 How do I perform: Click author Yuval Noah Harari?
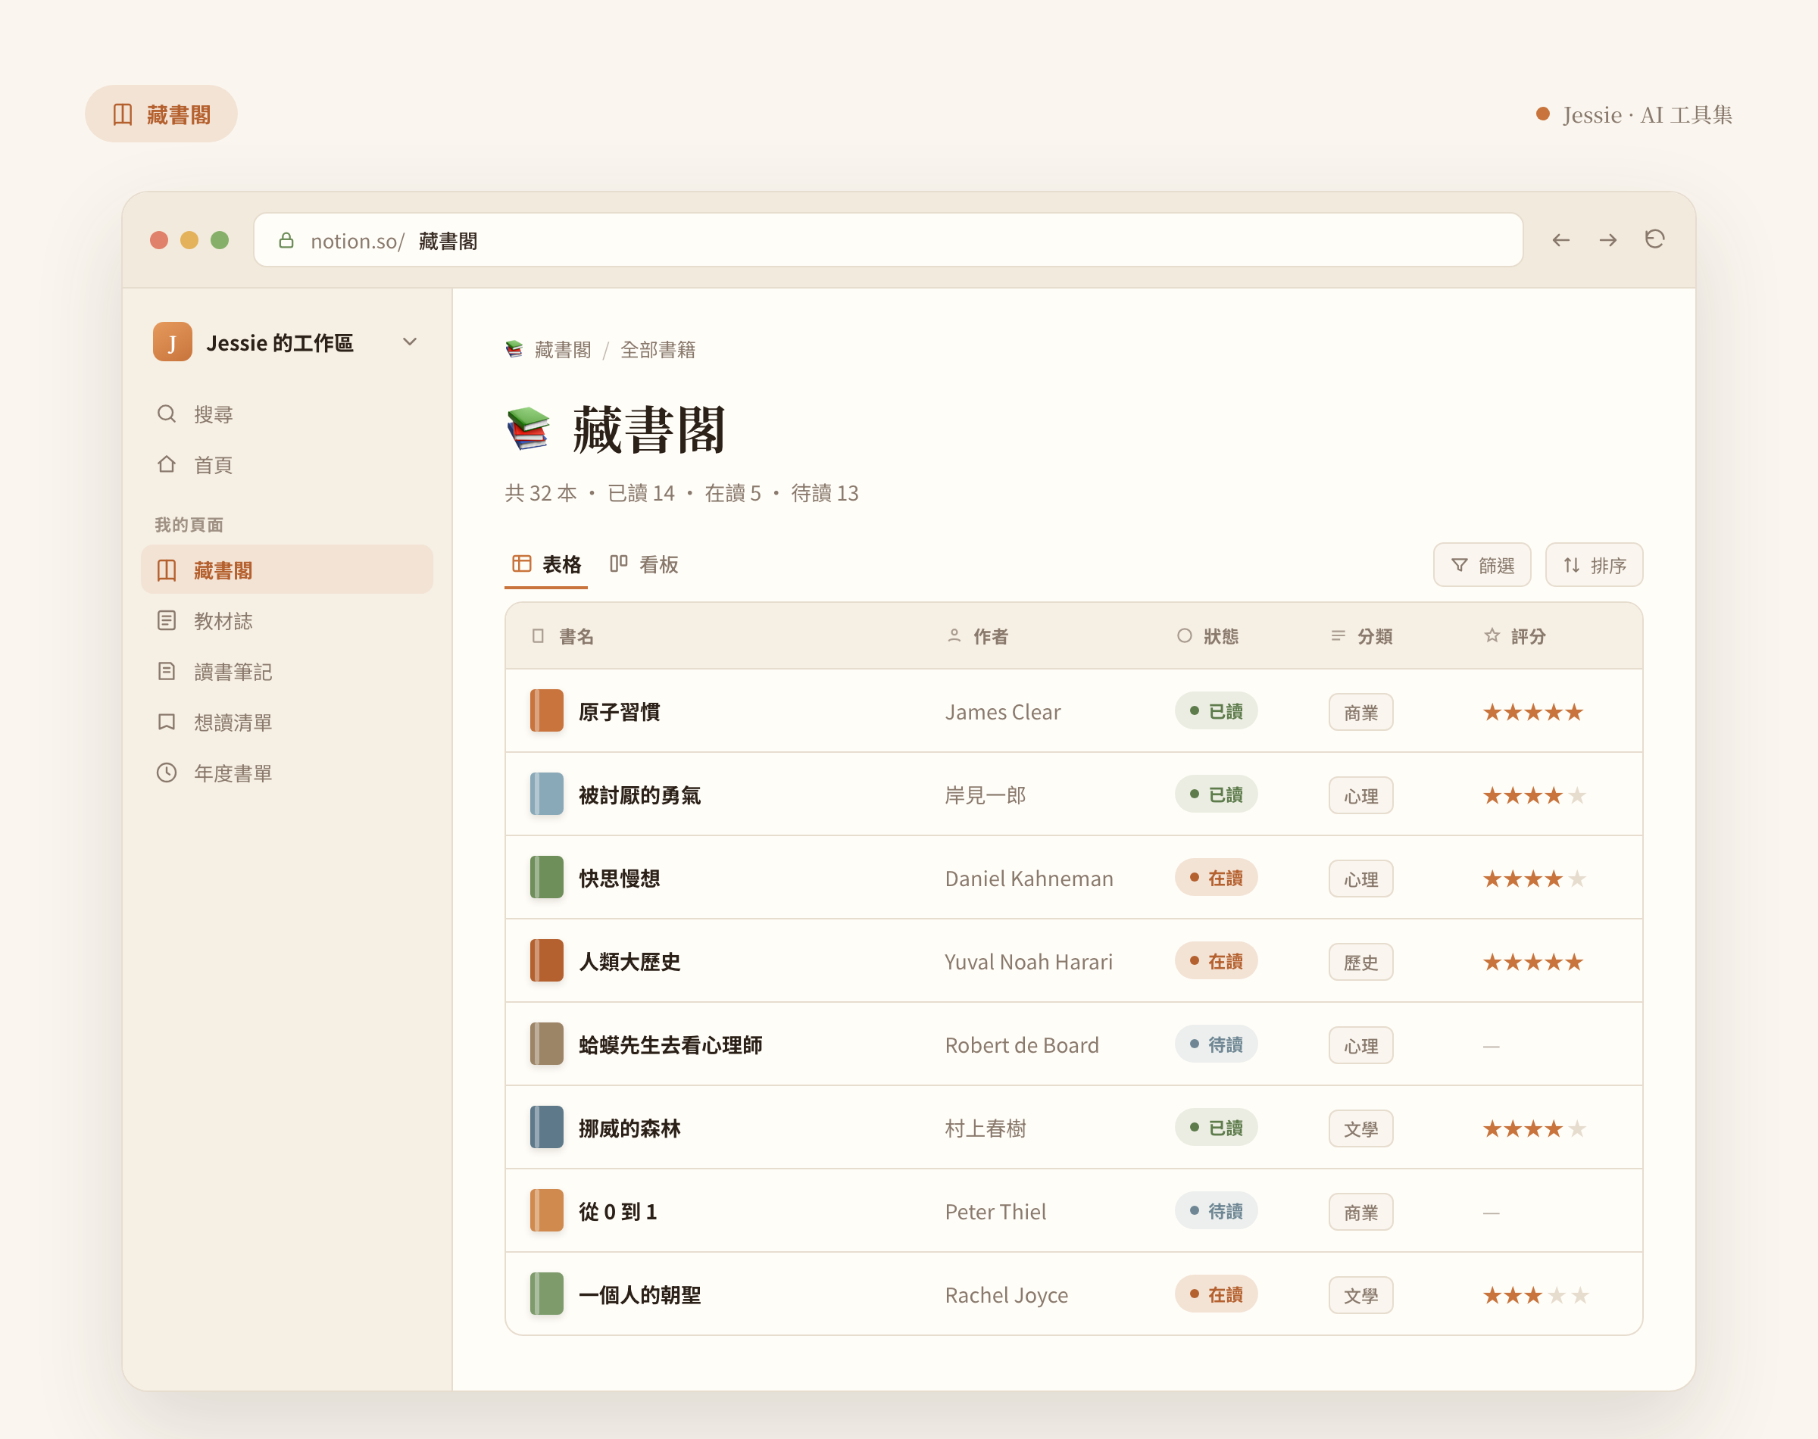(x=1029, y=962)
